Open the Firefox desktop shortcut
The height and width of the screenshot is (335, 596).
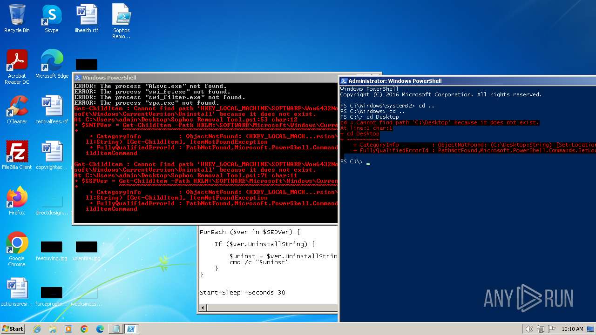17,201
